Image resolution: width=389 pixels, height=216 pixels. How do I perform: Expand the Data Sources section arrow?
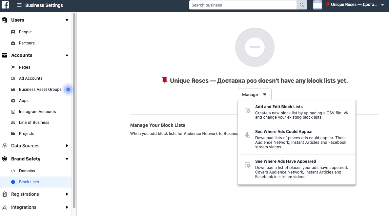[x=67, y=146]
